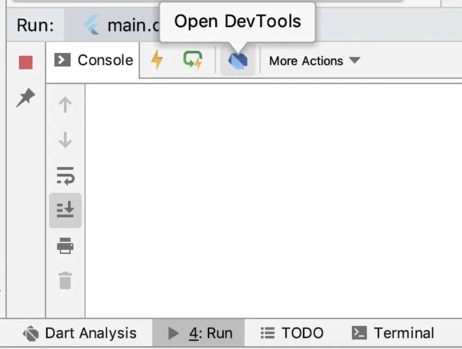Clear console with trash icon
Viewport: 462px width, 349px height.
pyautogui.click(x=65, y=280)
